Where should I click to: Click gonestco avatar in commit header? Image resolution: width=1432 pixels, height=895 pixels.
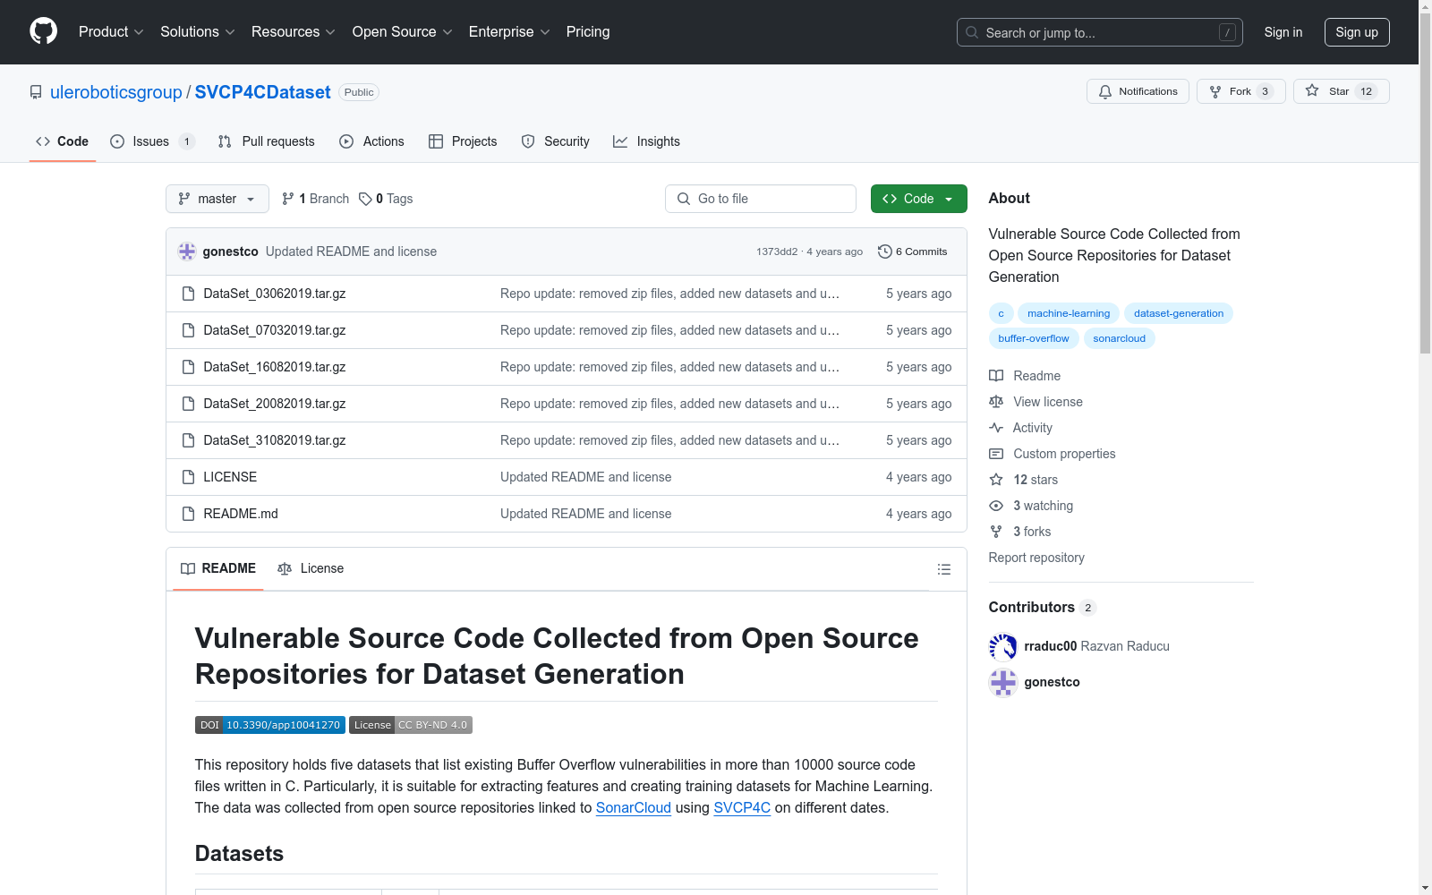pos(187,251)
